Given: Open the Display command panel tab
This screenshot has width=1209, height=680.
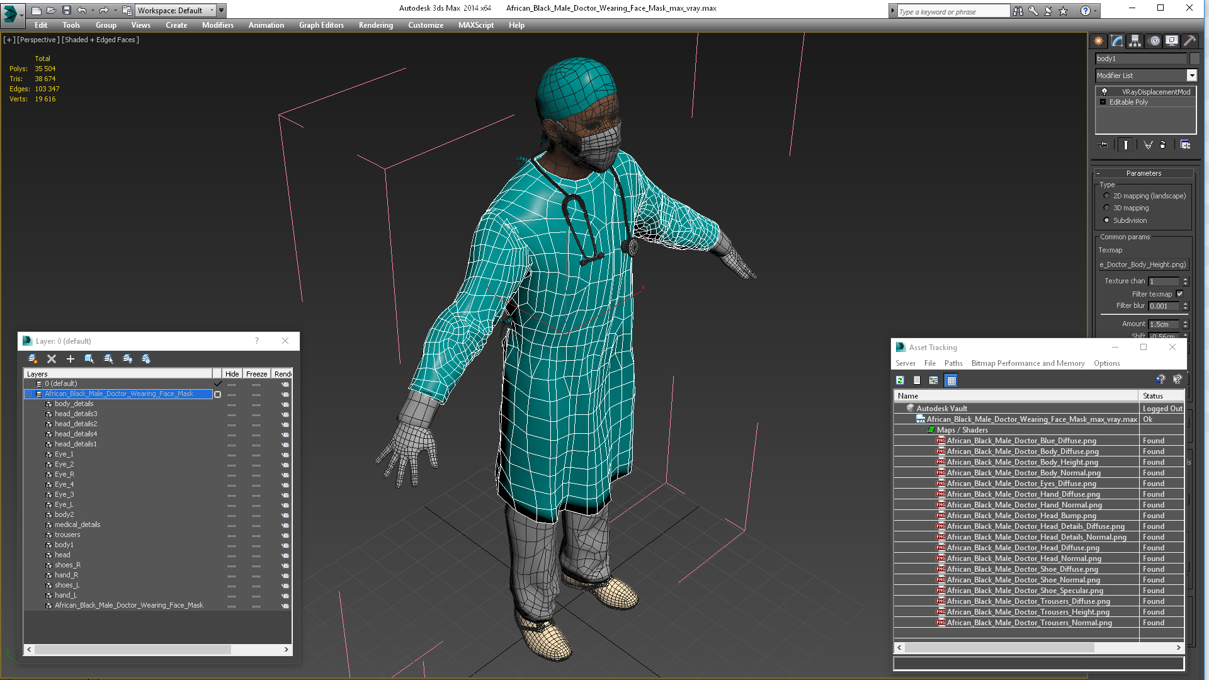Looking at the screenshot, I should coord(1172,41).
